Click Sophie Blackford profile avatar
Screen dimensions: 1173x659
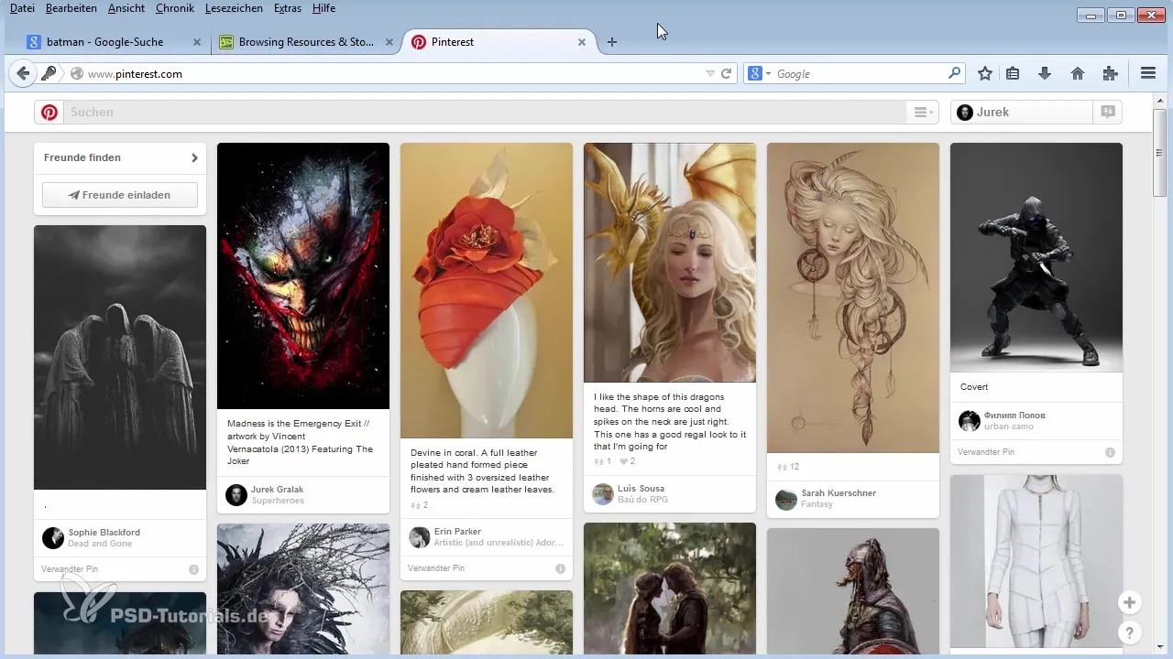pyautogui.click(x=53, y=538)
